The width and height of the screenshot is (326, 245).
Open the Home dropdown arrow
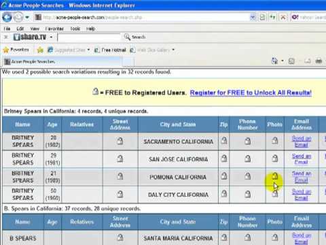tap(283, 61)
